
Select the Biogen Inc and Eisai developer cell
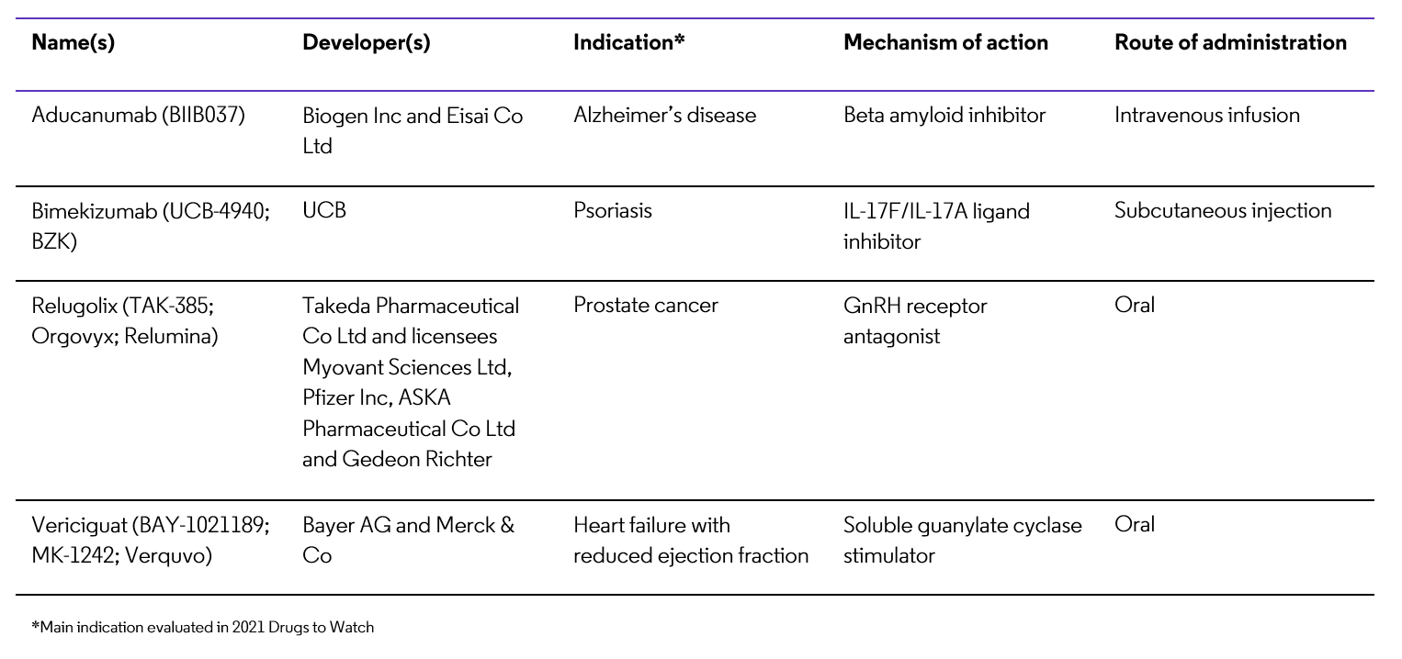coord(412,130)
